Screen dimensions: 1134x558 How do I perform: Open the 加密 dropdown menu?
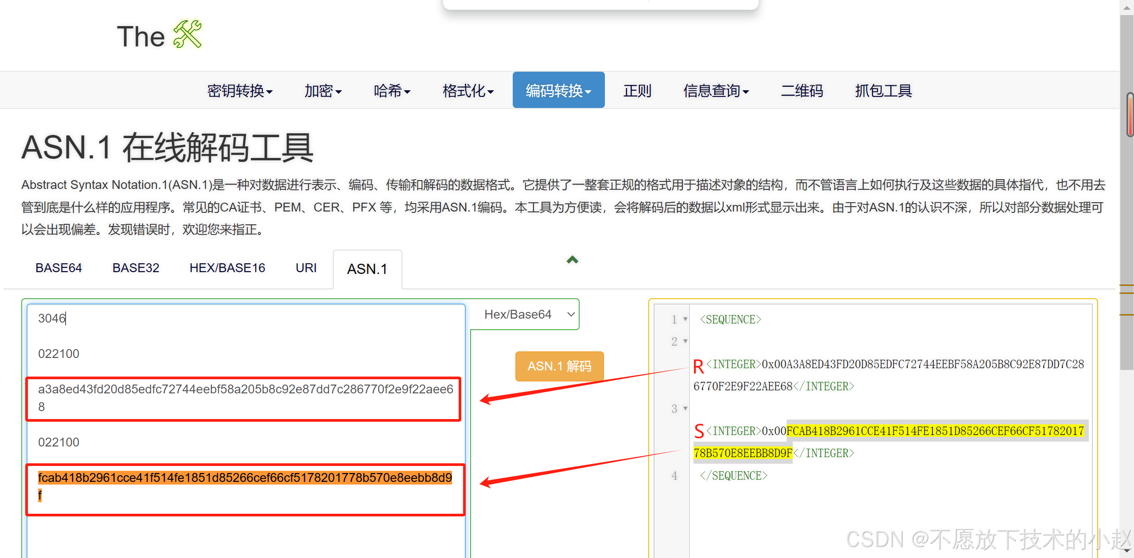(x=323, y=91)
